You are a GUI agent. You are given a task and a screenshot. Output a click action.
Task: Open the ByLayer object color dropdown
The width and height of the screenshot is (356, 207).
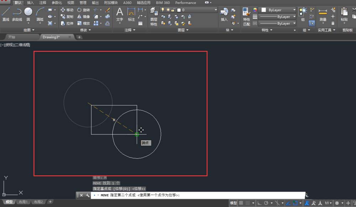coord(278,10)
